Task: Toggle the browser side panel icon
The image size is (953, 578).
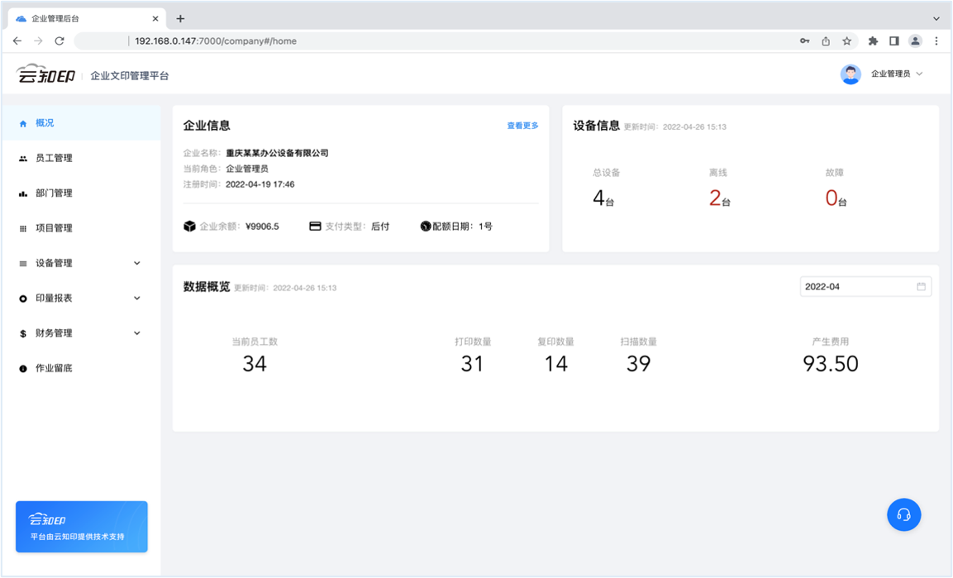Action: 893,41
